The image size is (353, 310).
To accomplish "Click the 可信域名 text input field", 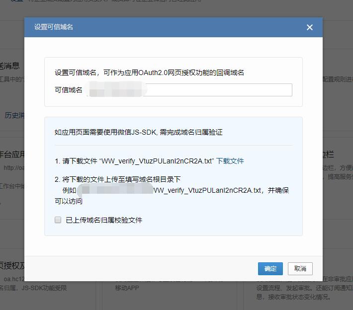I will [219, 90].
